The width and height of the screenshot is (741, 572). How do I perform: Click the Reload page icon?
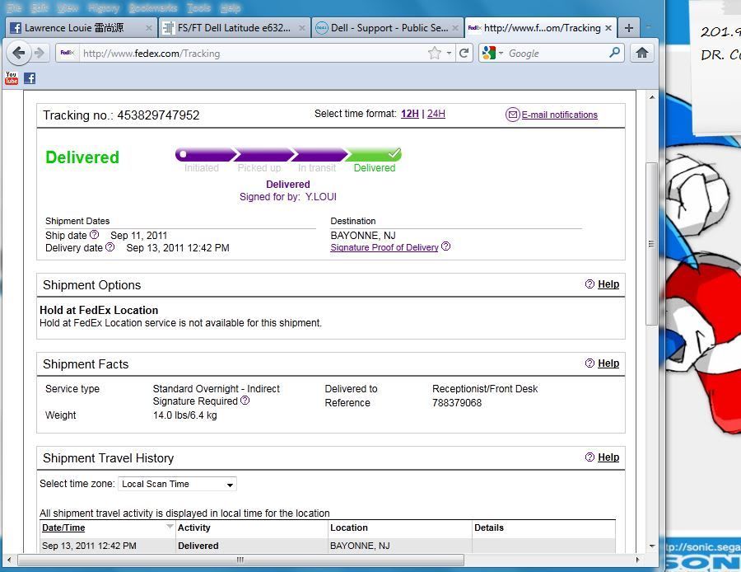tap(464, 53)
